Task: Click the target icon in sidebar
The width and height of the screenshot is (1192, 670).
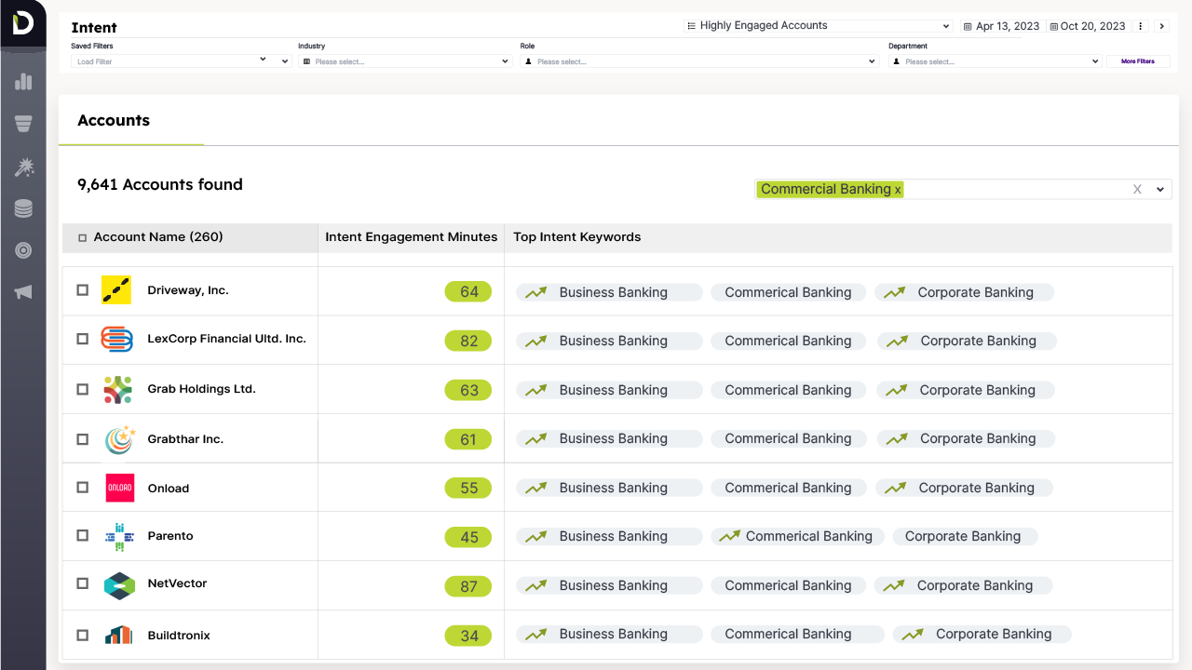Action: click(x=23, y=250)
